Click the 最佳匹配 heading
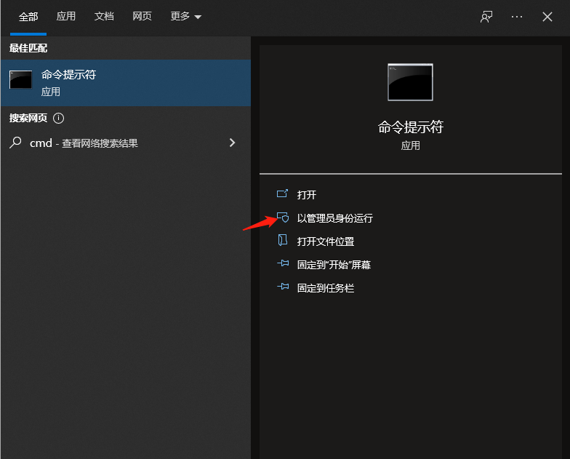The width and height of the screenshot is (570, 459). [x=28, y=48]
